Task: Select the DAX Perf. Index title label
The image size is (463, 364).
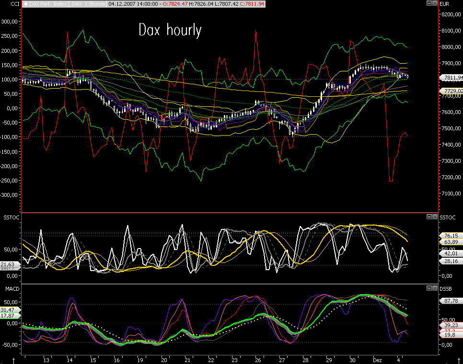Action: [x=68, y=4]
